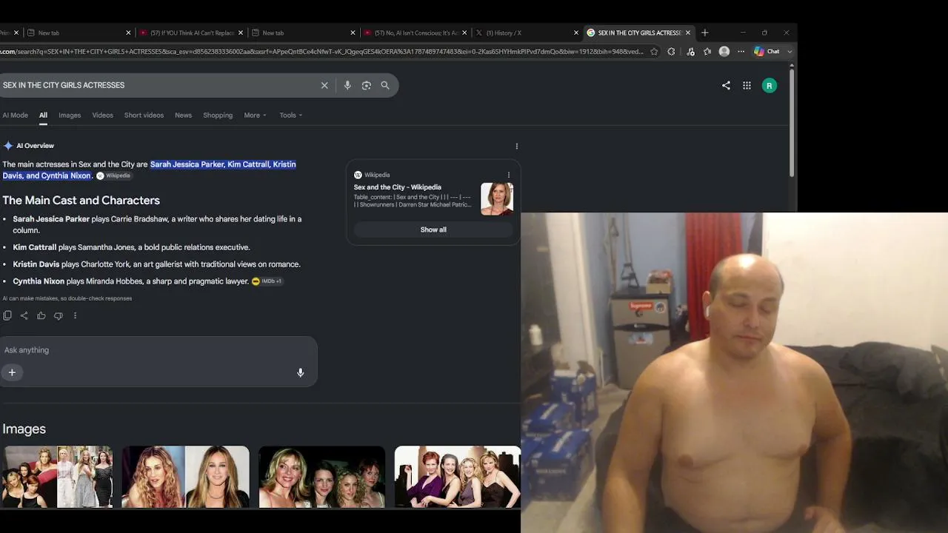Click the page vertical scrollbar thumb
The image size is (948, 533).
point(792,122)
